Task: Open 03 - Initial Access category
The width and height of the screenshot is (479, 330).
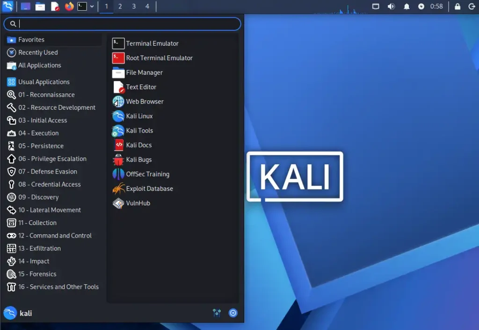Action: coord(53,120)
